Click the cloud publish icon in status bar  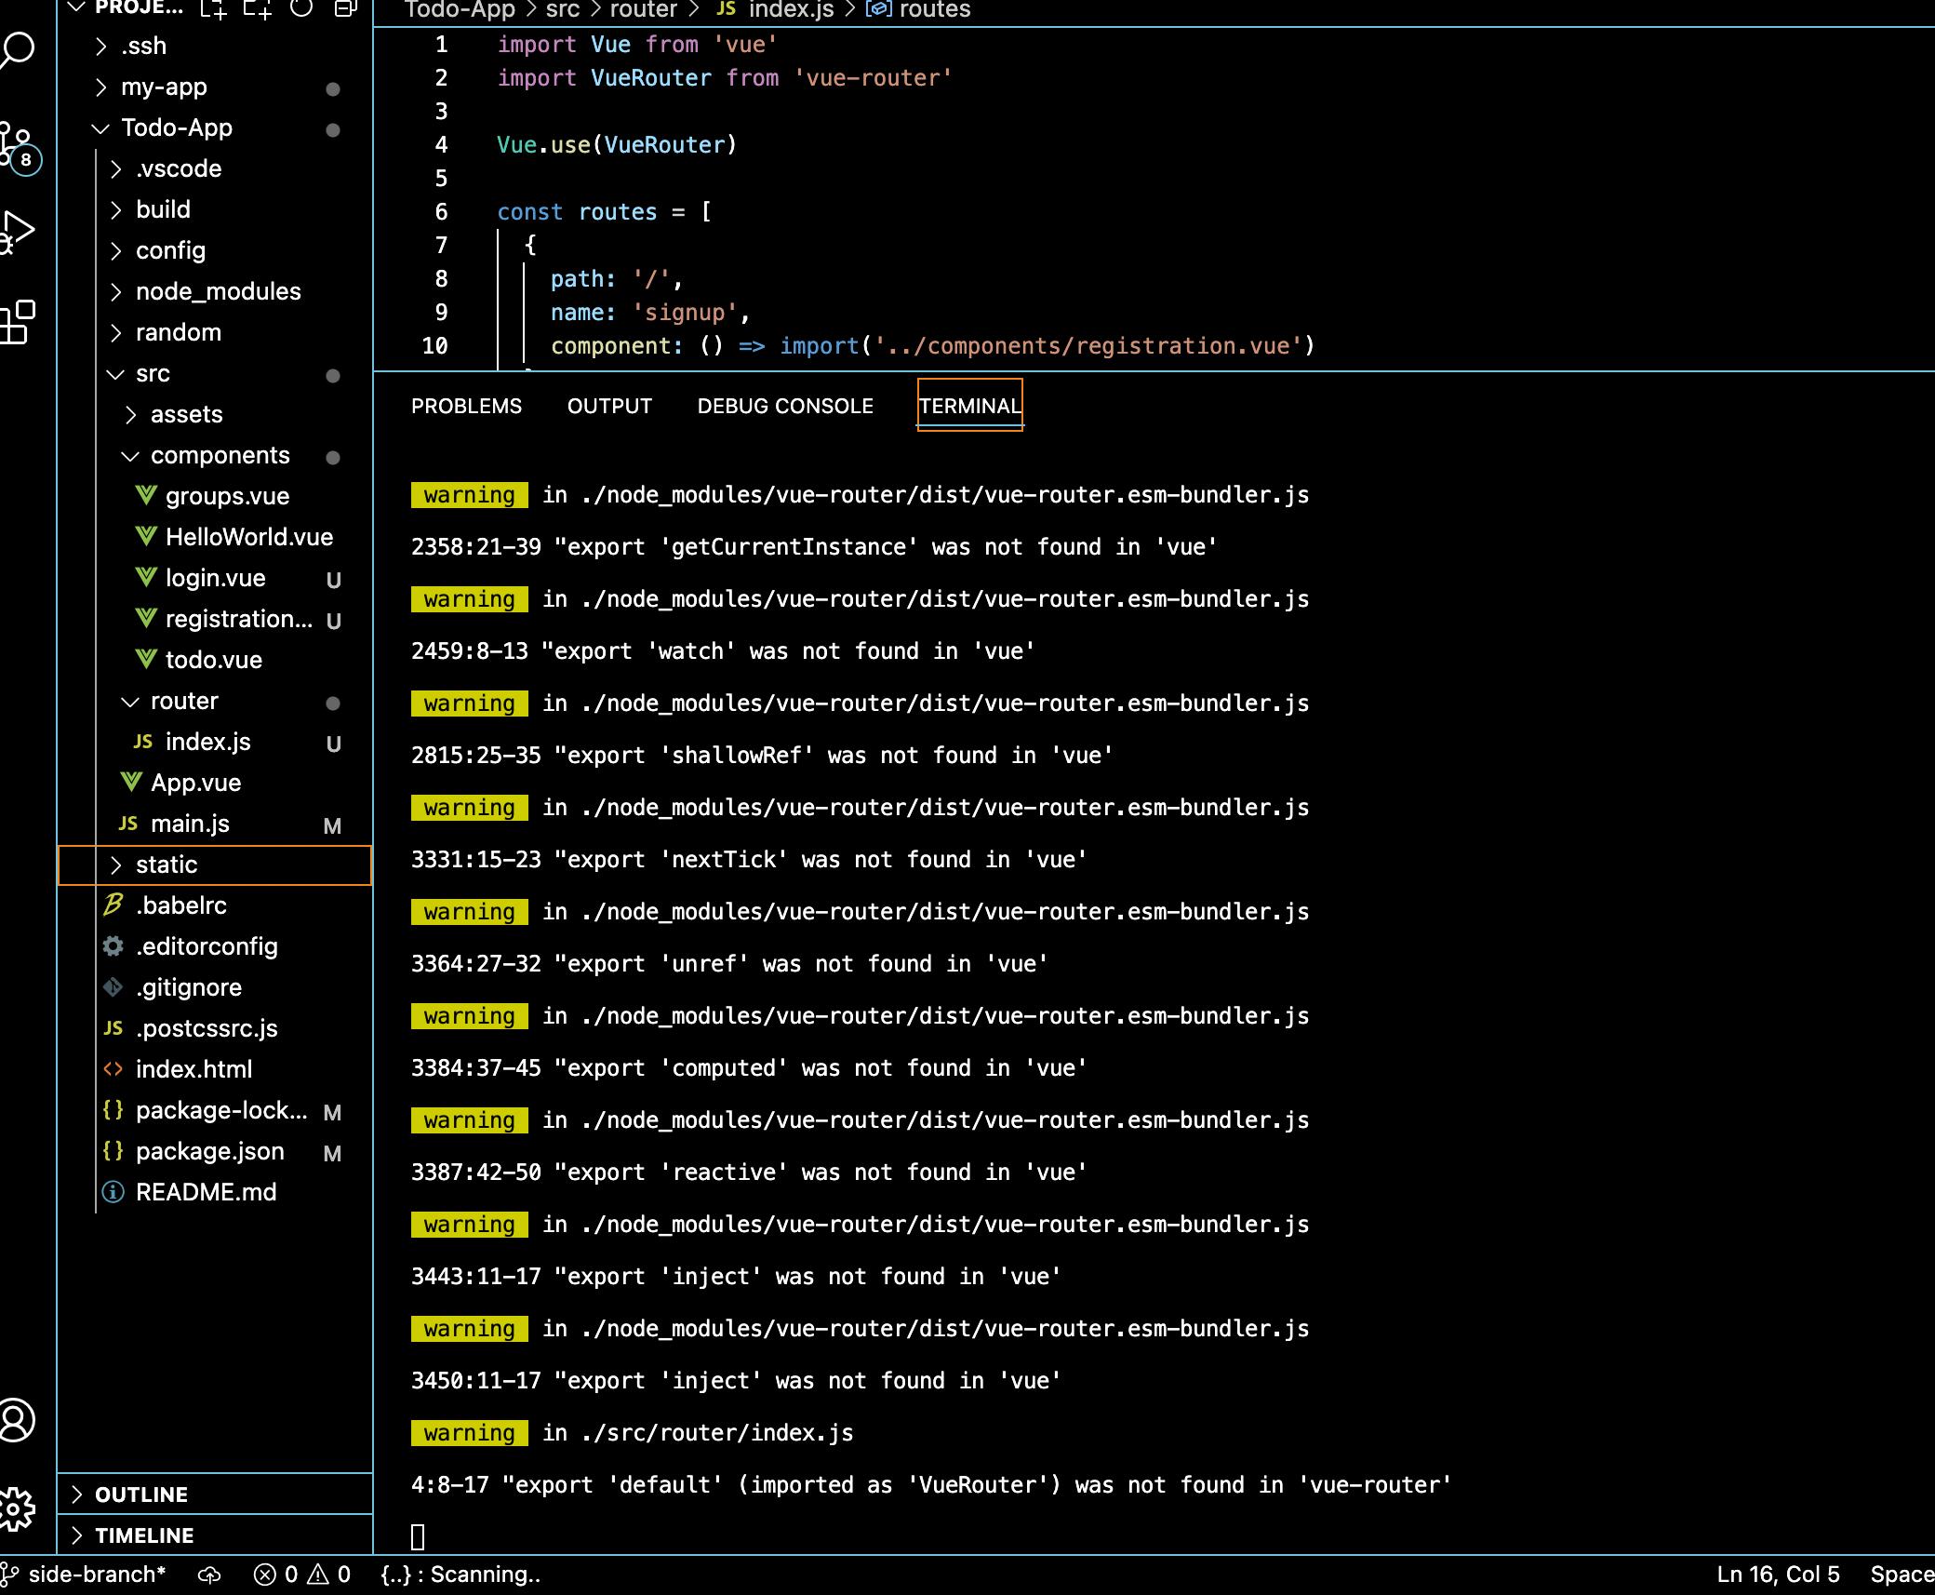(209, 1575)
